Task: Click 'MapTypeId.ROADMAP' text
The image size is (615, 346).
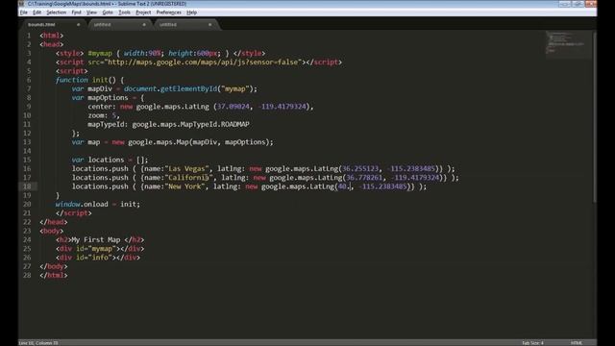Action: [x=214, y=124]
